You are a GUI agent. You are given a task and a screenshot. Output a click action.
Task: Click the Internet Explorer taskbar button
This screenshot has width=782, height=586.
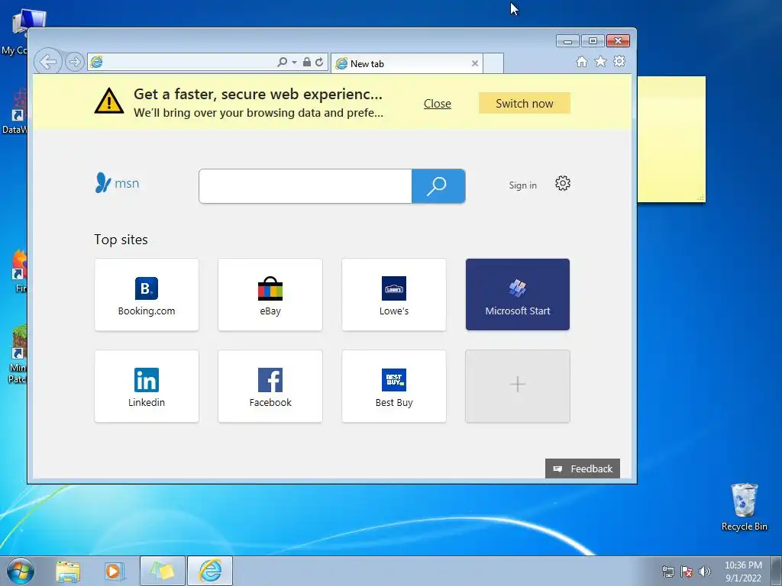point(210,571)
